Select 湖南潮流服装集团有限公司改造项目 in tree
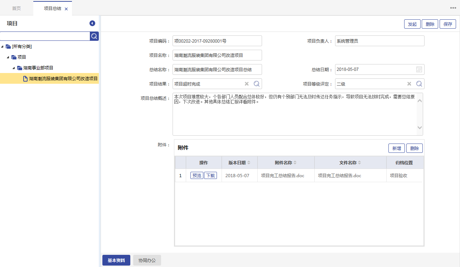Screen dimensions: 460x267 coord(63,79)
